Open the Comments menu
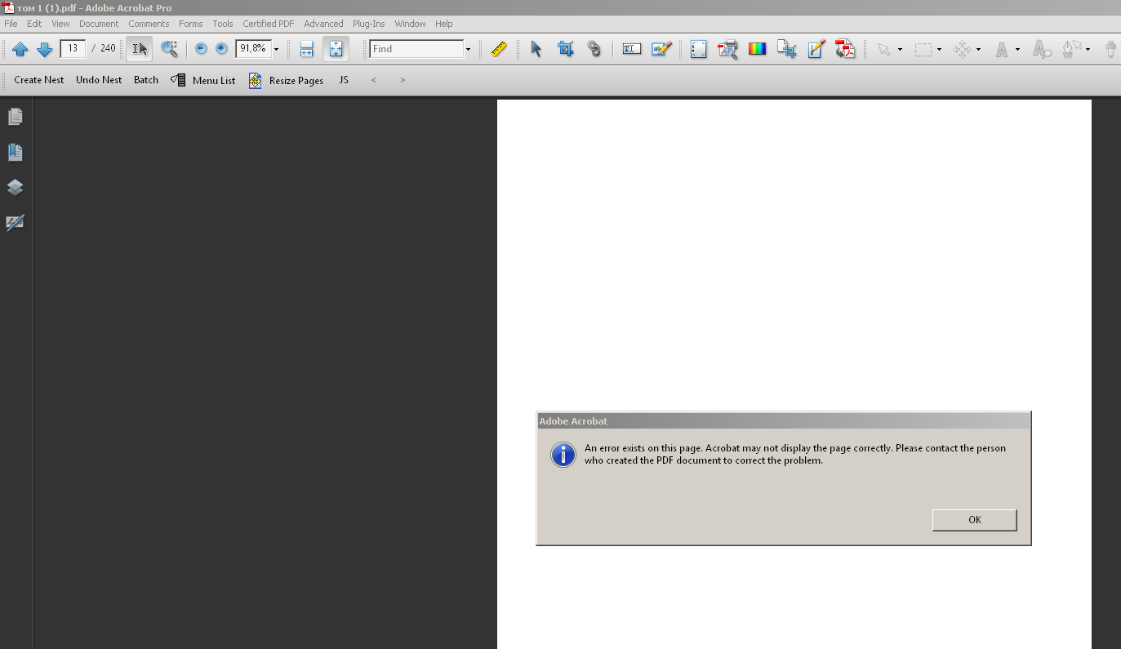 tap(149, 24)
